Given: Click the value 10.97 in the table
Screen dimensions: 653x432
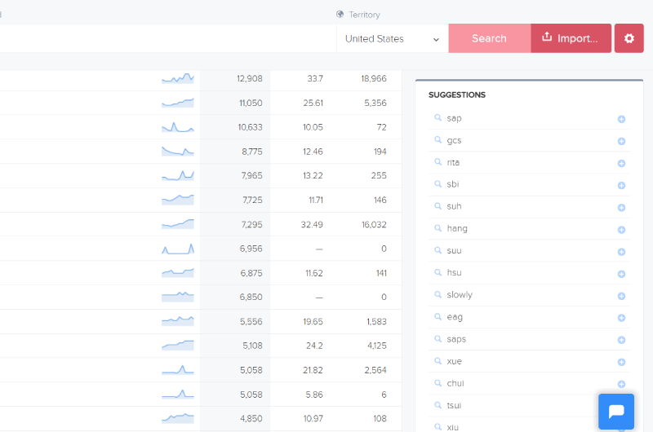Looking at the screenshot, I should click(x=313, y=418).
